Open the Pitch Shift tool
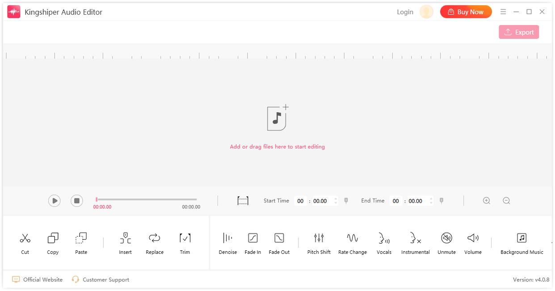 (x=319, y=239)
